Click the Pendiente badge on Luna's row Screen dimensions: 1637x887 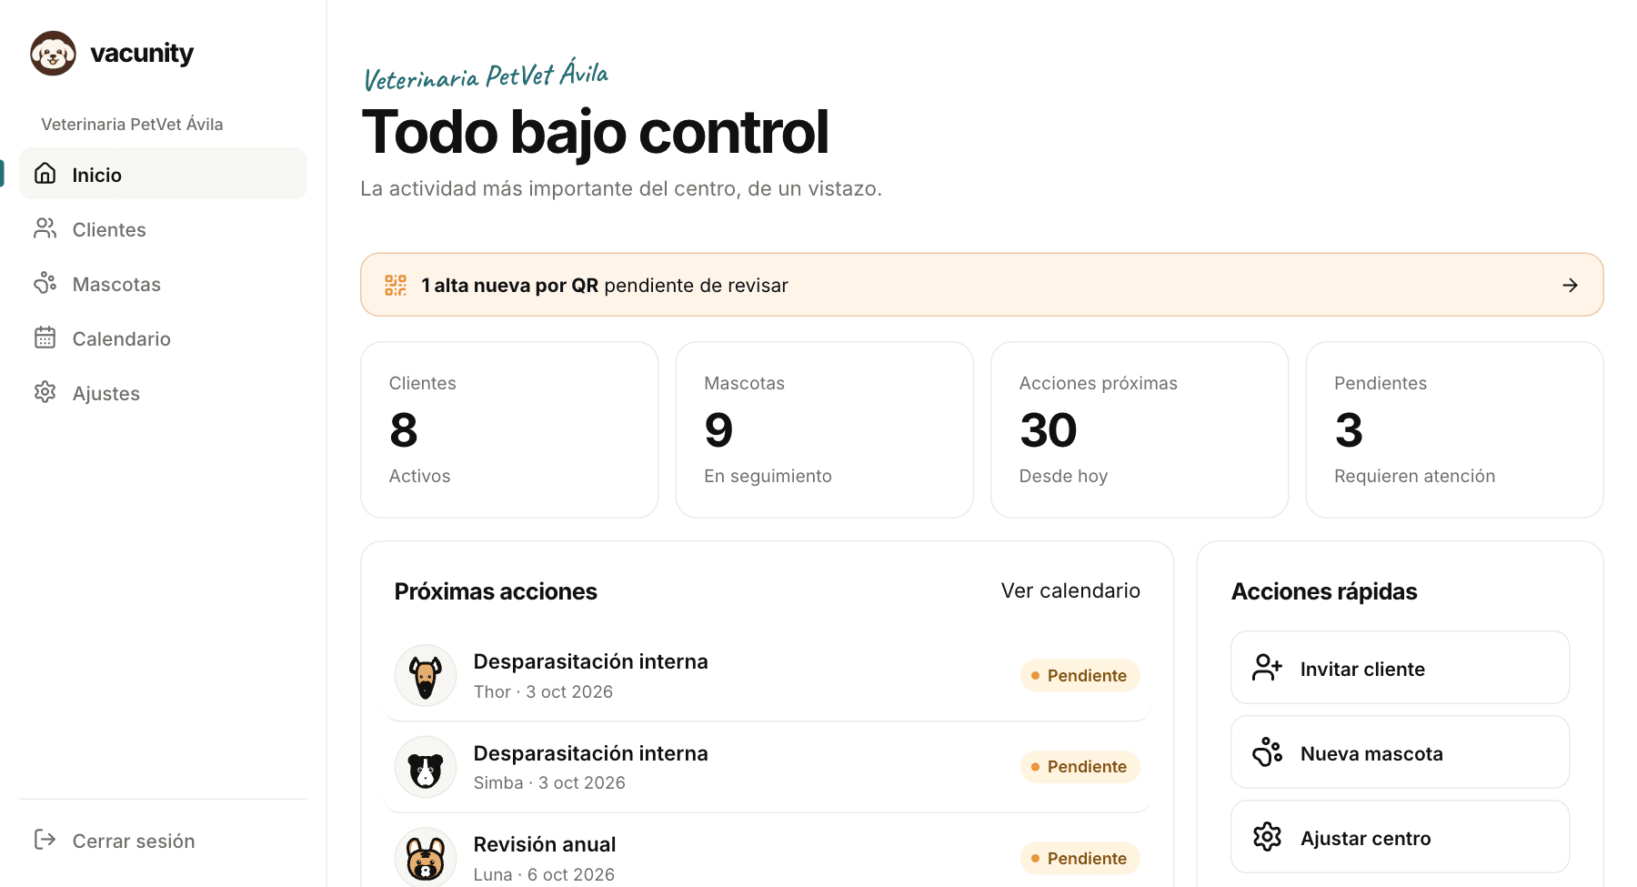(1080, 858)
